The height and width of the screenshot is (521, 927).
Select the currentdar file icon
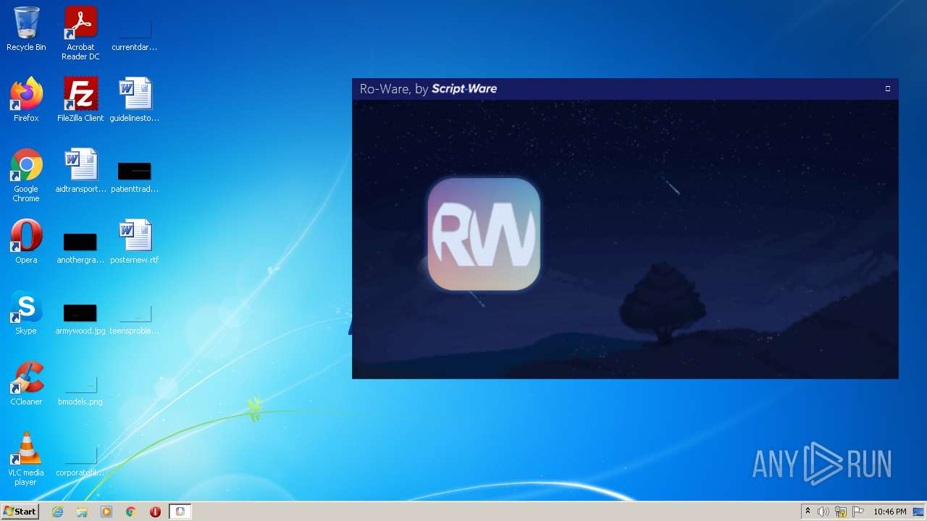pyautogui.click(x=135, y=33)
